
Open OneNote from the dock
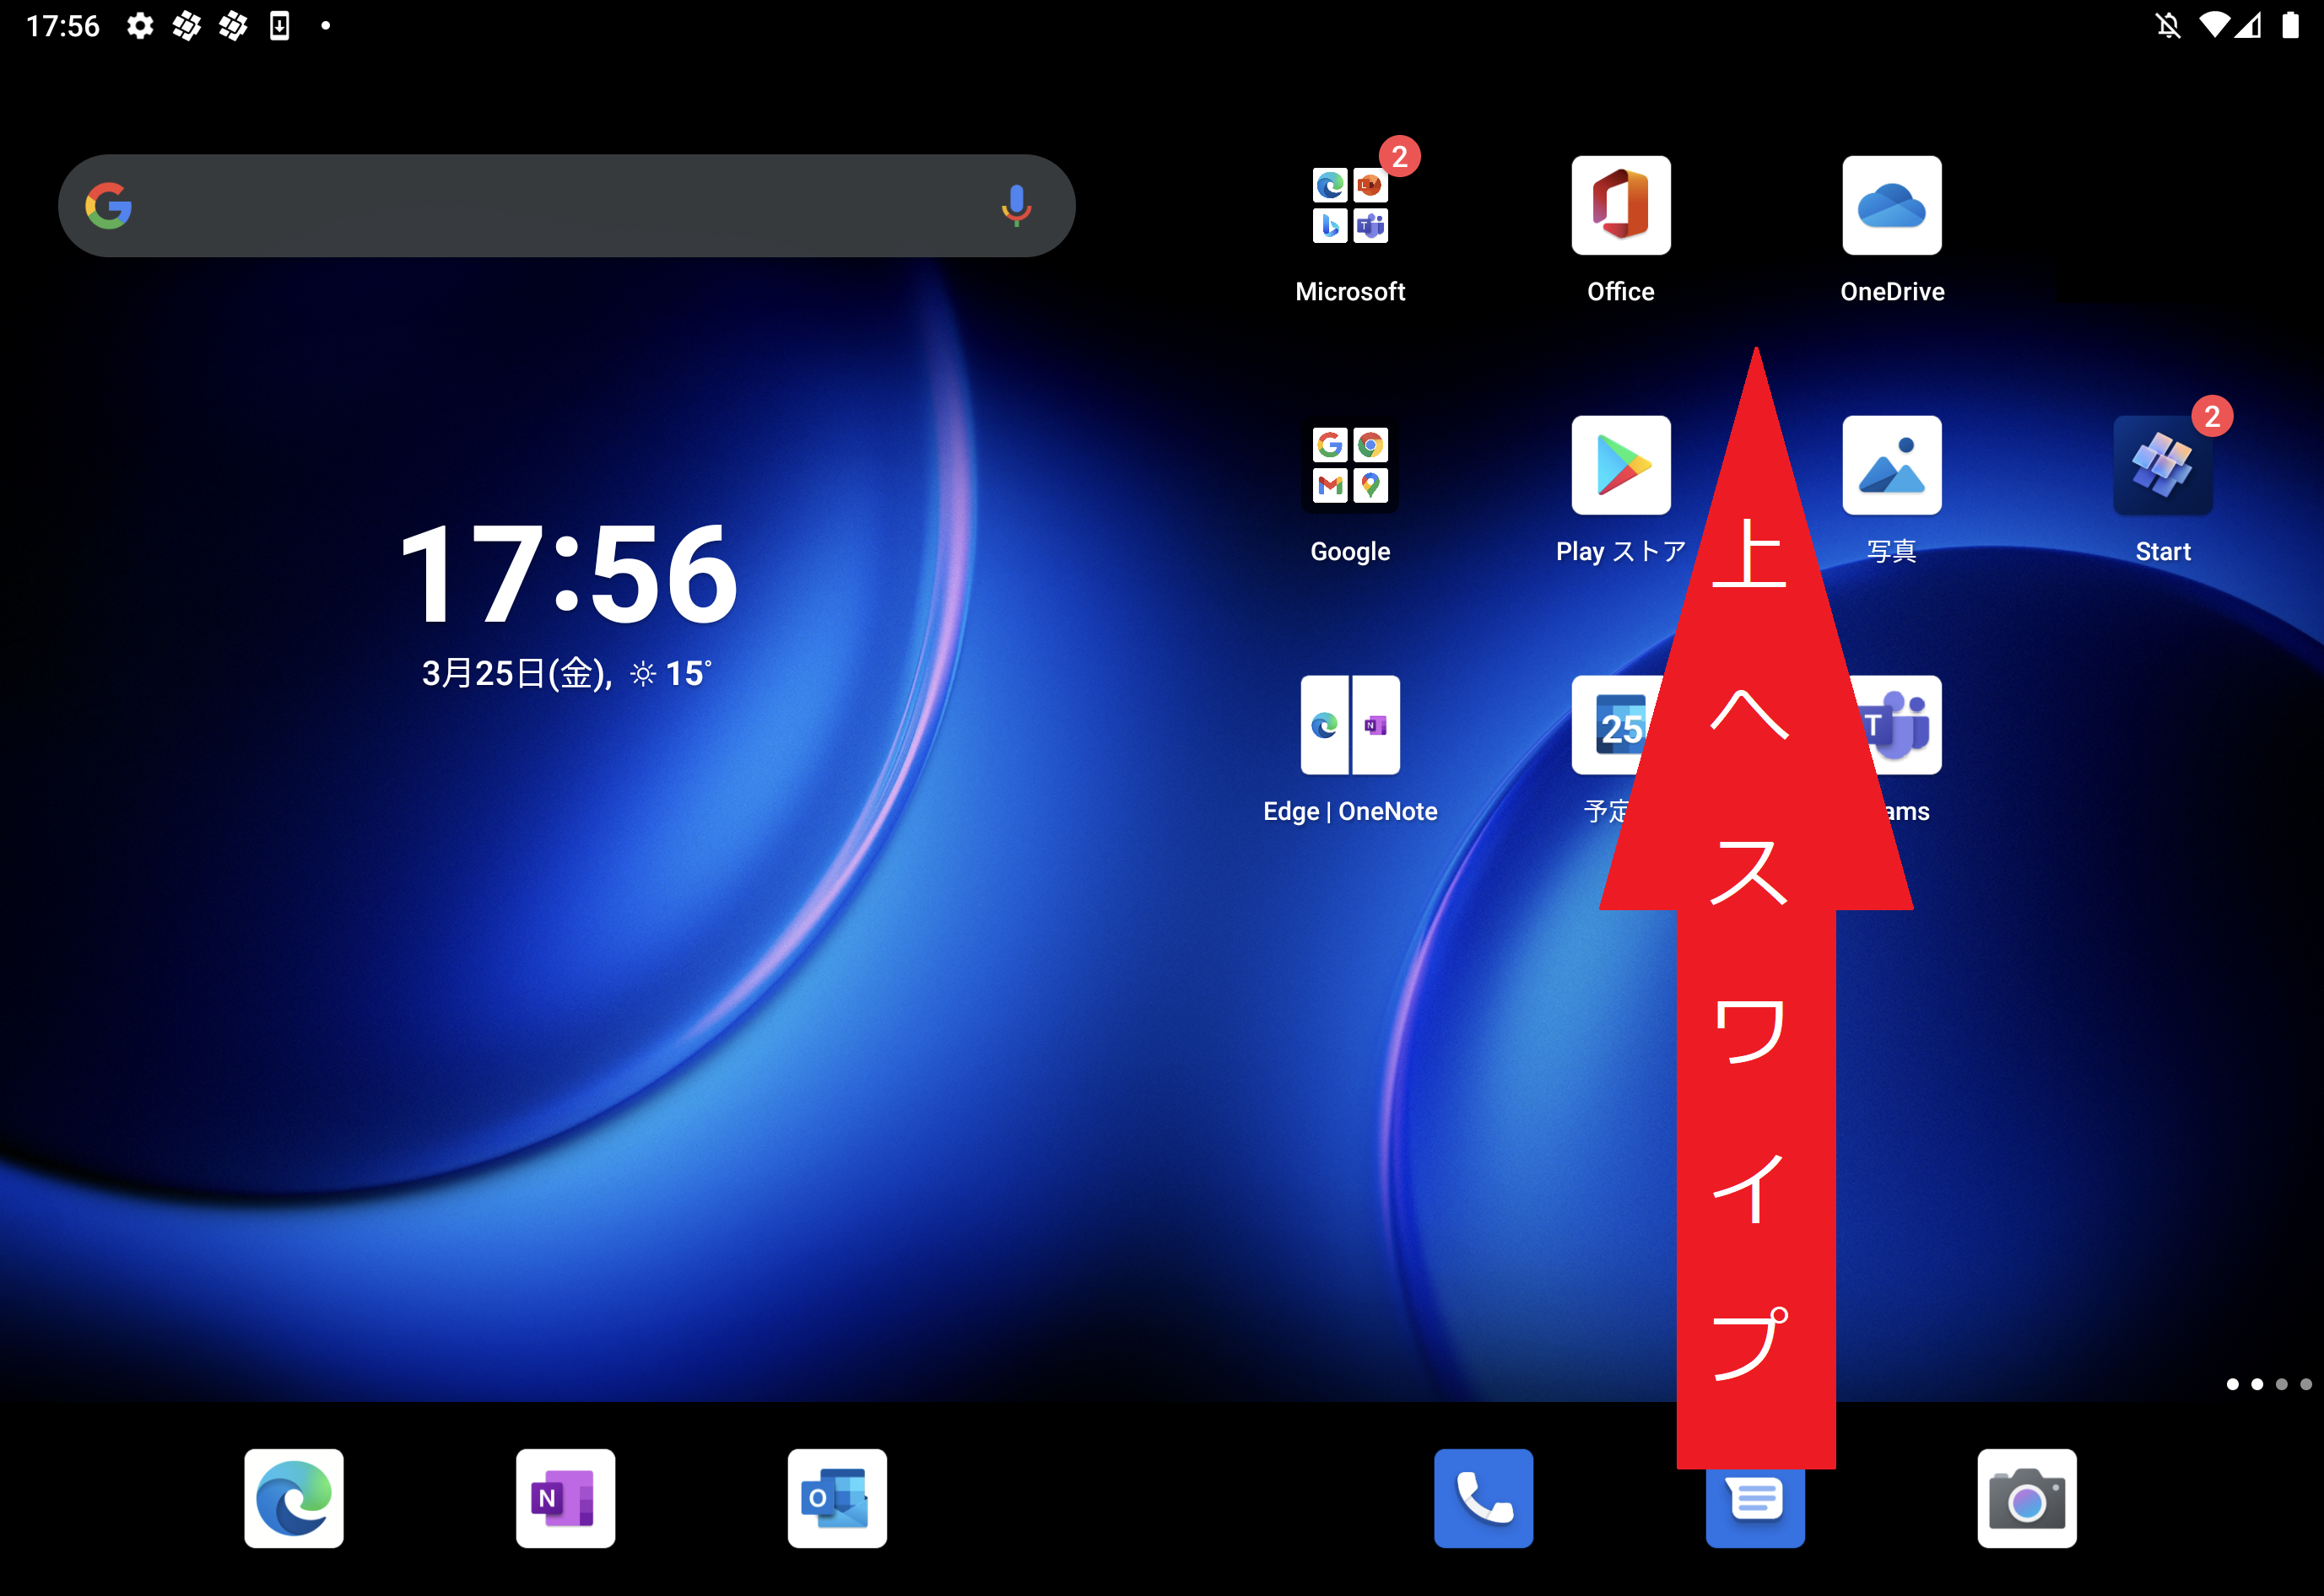point(565,1498)
